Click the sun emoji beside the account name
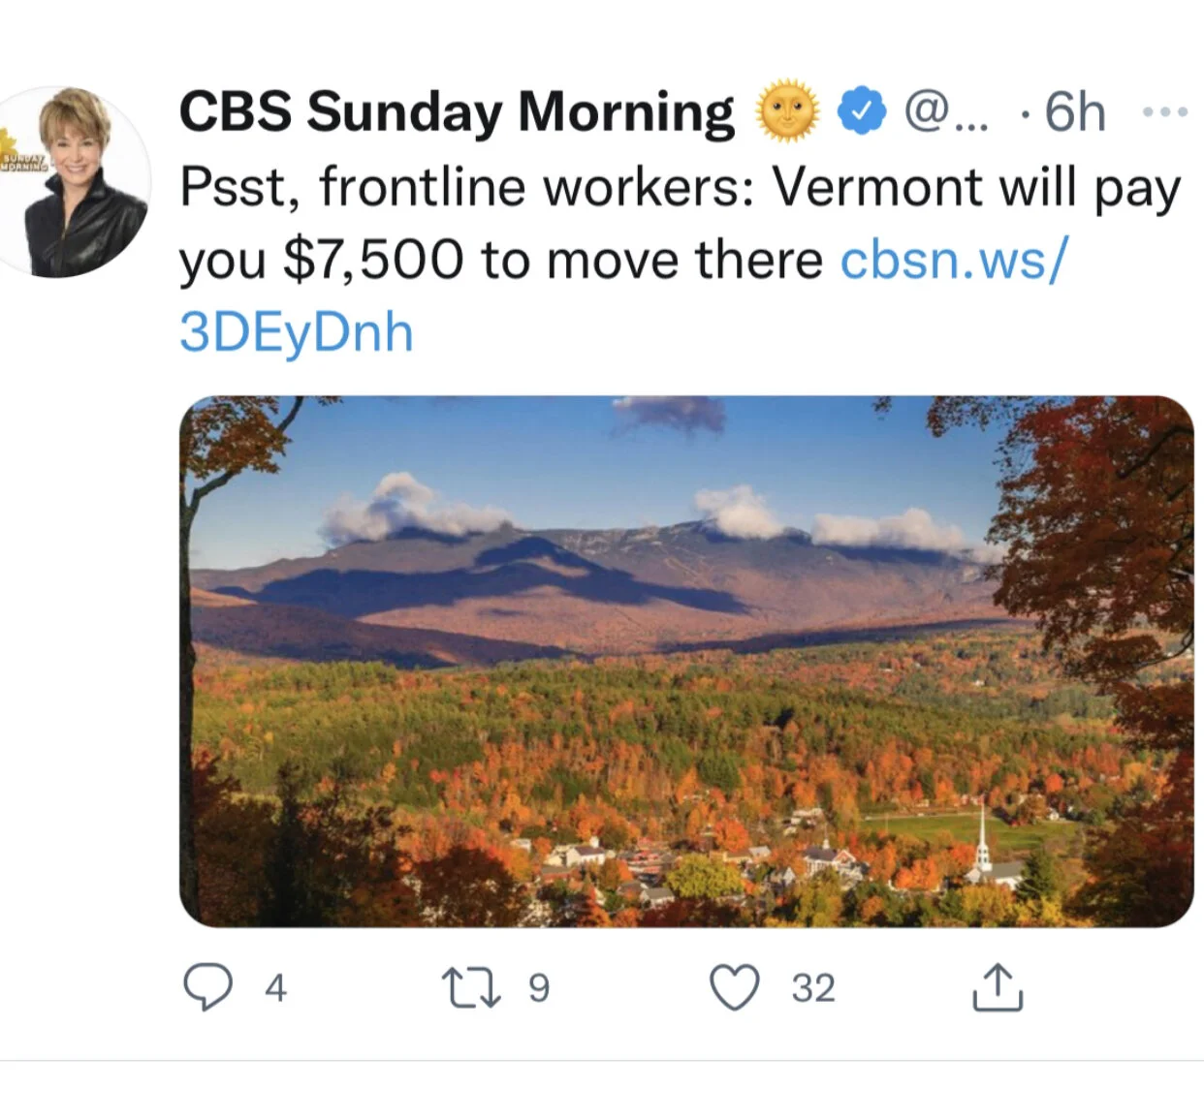 (787, 111)
